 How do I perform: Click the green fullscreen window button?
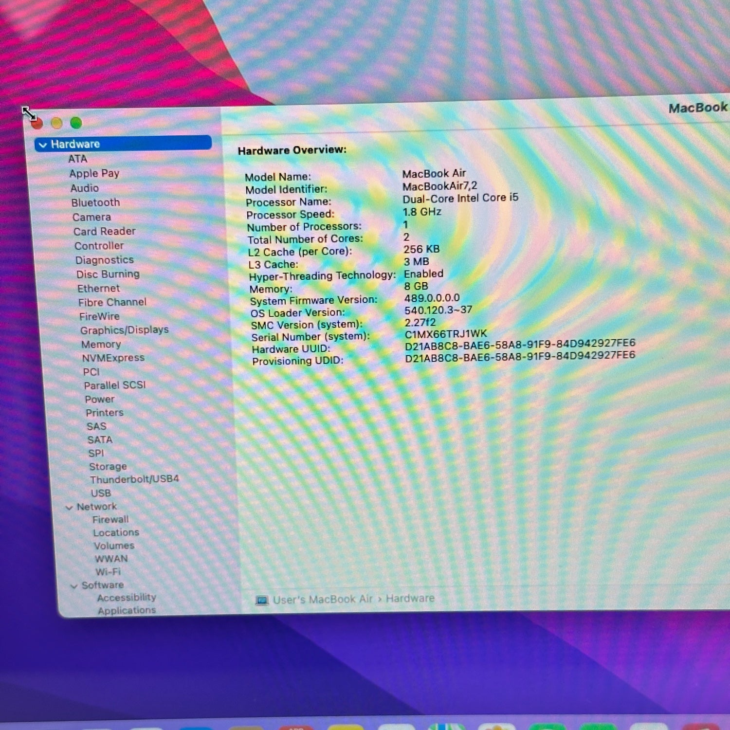(x=76, y=123)
